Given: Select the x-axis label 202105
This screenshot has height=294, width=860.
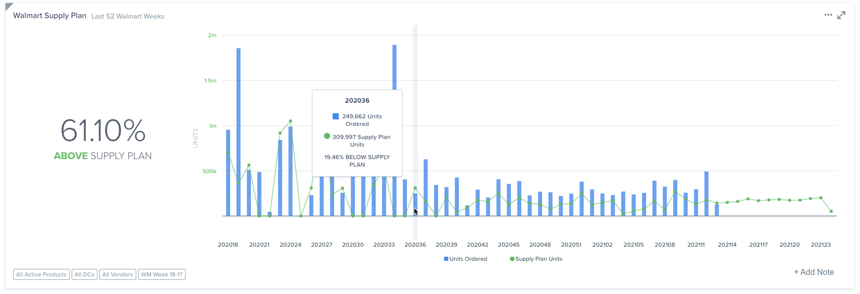Looking at the screenshot, I should pyautogui.click(x=633, y=245).
